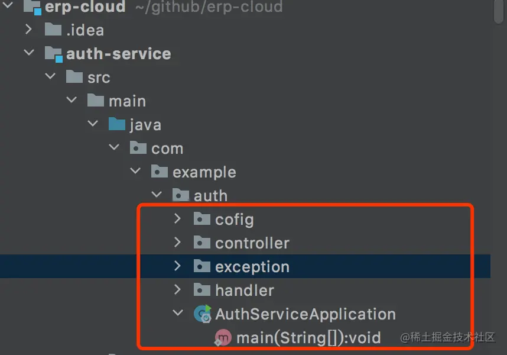Screen dimensions: 507x355
Task: Collapse the AuthServiceApplication class node
Action: [178, 312]
